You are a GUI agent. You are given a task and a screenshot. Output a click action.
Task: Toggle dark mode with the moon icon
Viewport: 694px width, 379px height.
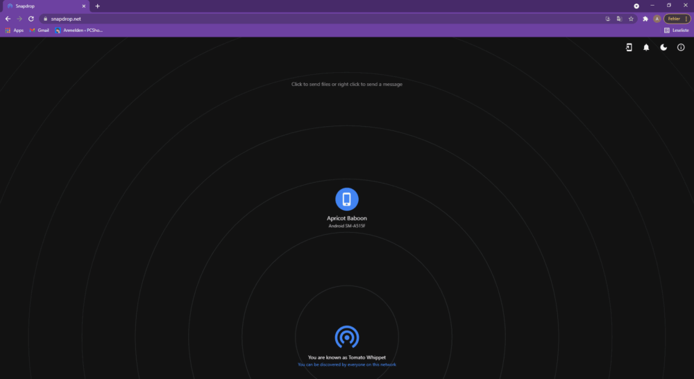click(663, 47)
